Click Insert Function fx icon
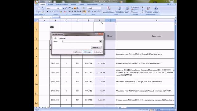197x111 pixels. click(60, 17)
